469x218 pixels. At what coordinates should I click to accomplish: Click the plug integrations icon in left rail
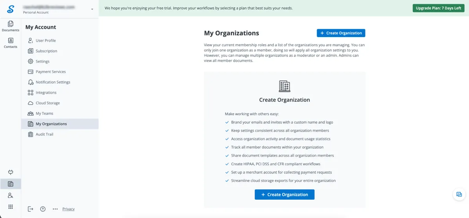pyautogui.click(x=11, y=172)
